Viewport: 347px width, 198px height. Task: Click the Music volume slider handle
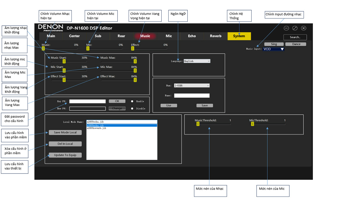point(43,48)
